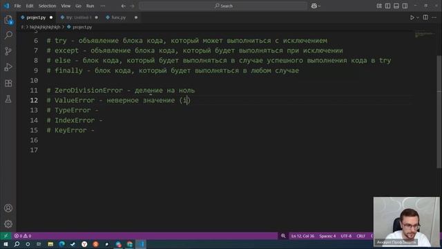Viewport: 442px width, 249px height.
Task: Click the webcam video overlay
Action: point(407,221)
